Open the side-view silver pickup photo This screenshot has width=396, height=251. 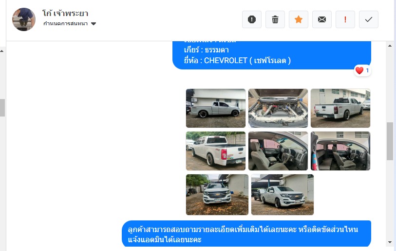[x=216, y=108]
